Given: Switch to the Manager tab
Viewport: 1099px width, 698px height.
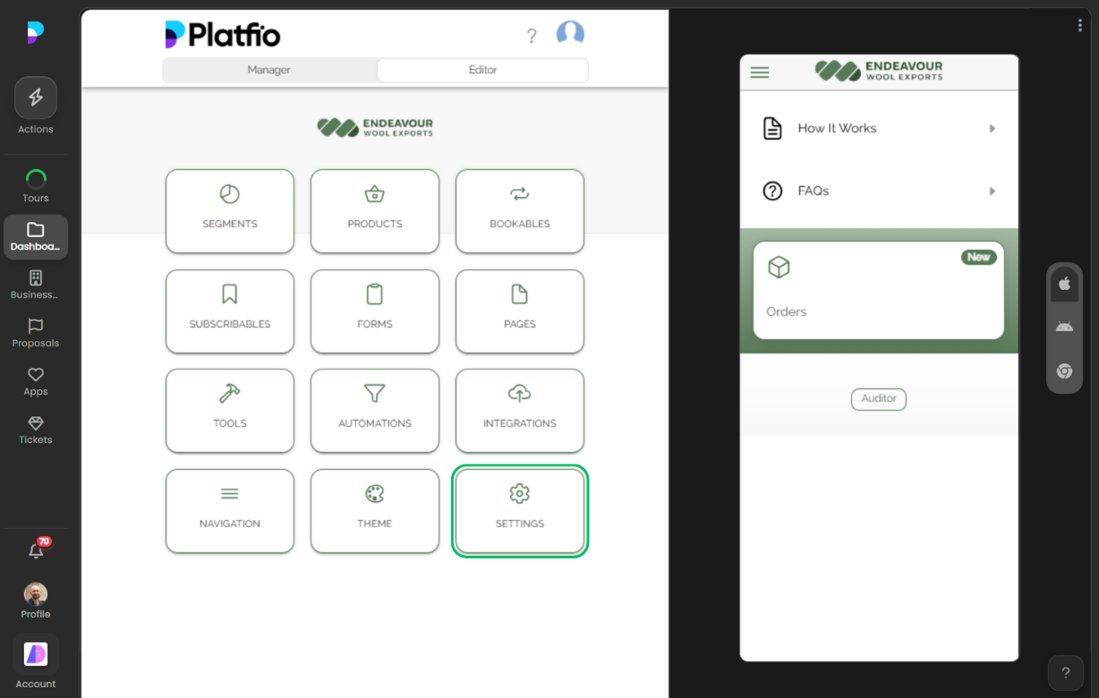Looking at the screenshot, I should (268, 69).
